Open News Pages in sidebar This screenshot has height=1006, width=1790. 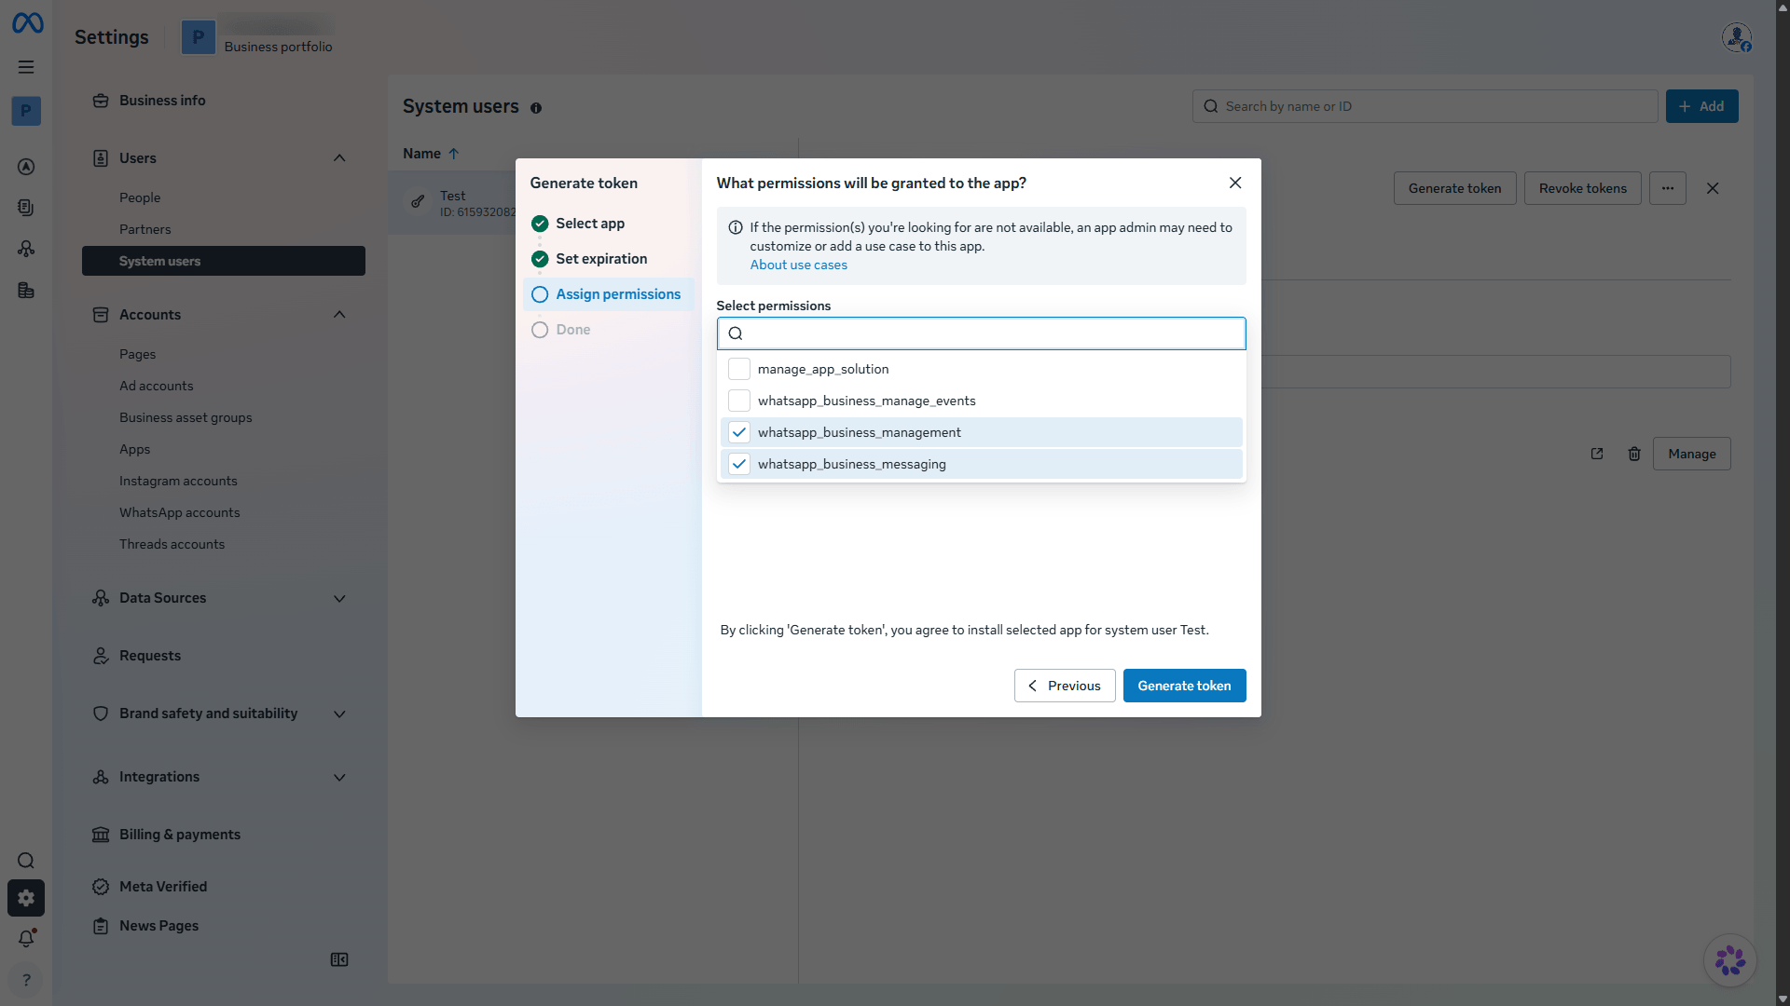click(158, 926)
